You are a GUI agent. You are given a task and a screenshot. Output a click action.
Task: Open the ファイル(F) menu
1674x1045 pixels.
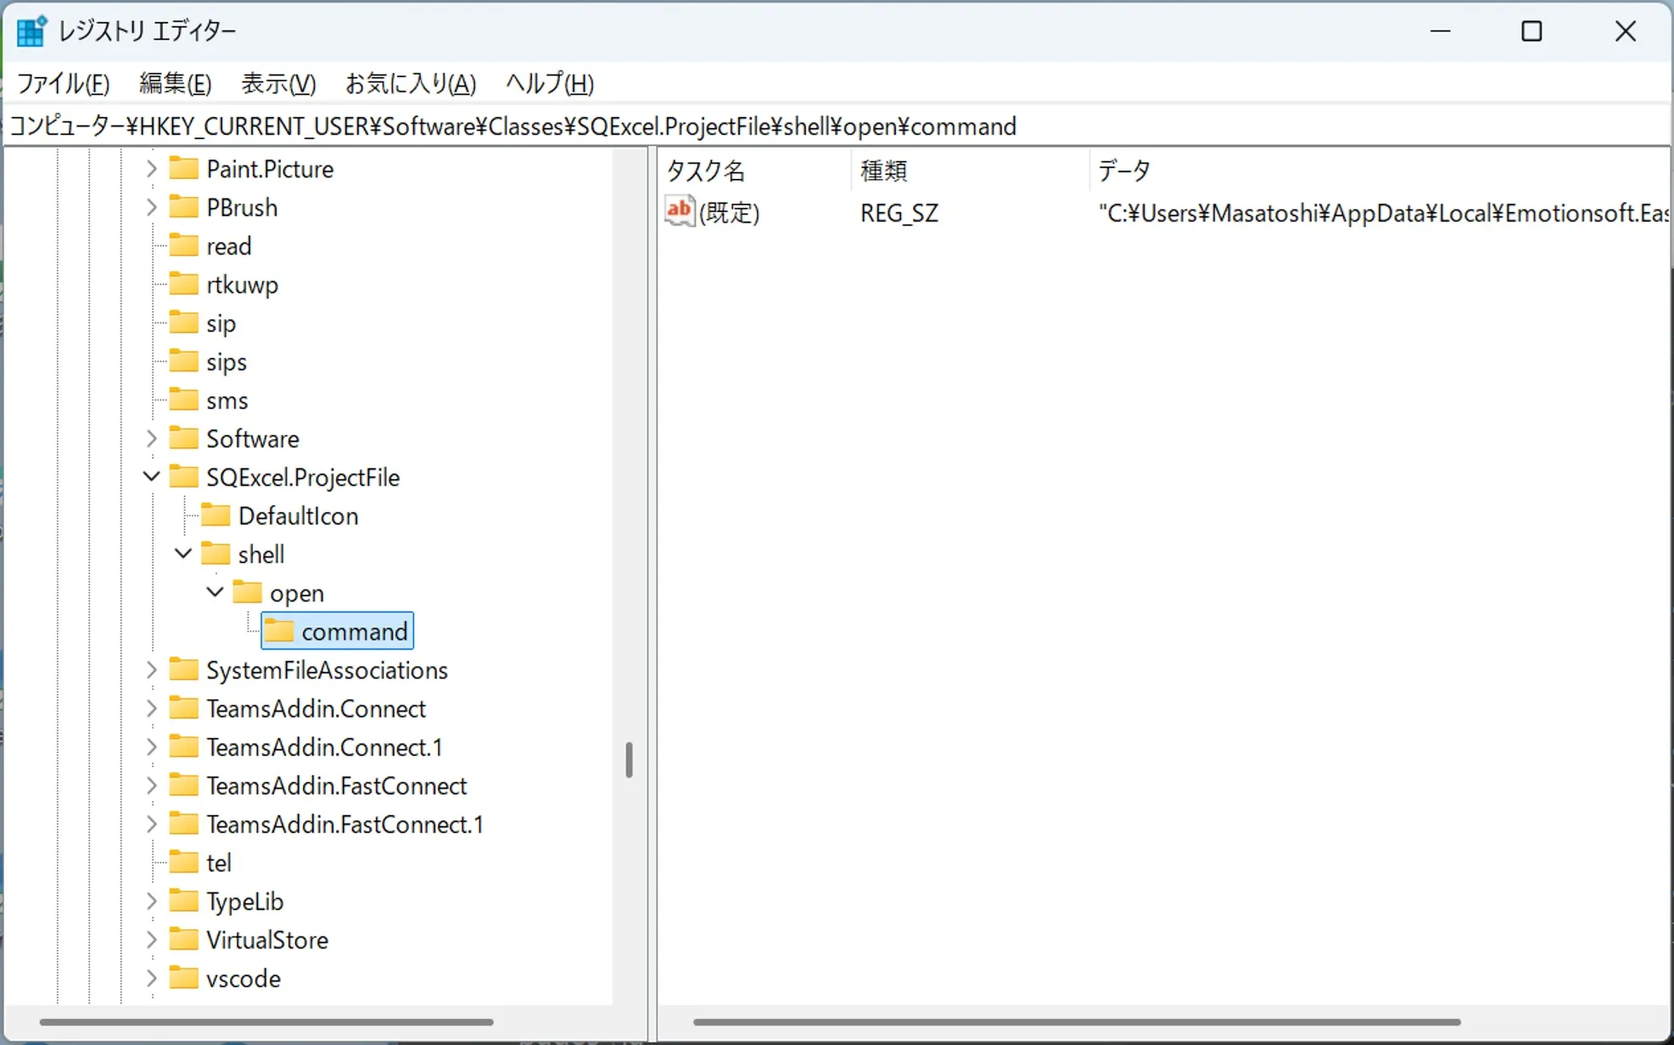(64, 83)
